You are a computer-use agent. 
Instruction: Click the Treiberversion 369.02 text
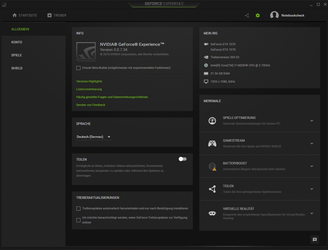point(225,57)
